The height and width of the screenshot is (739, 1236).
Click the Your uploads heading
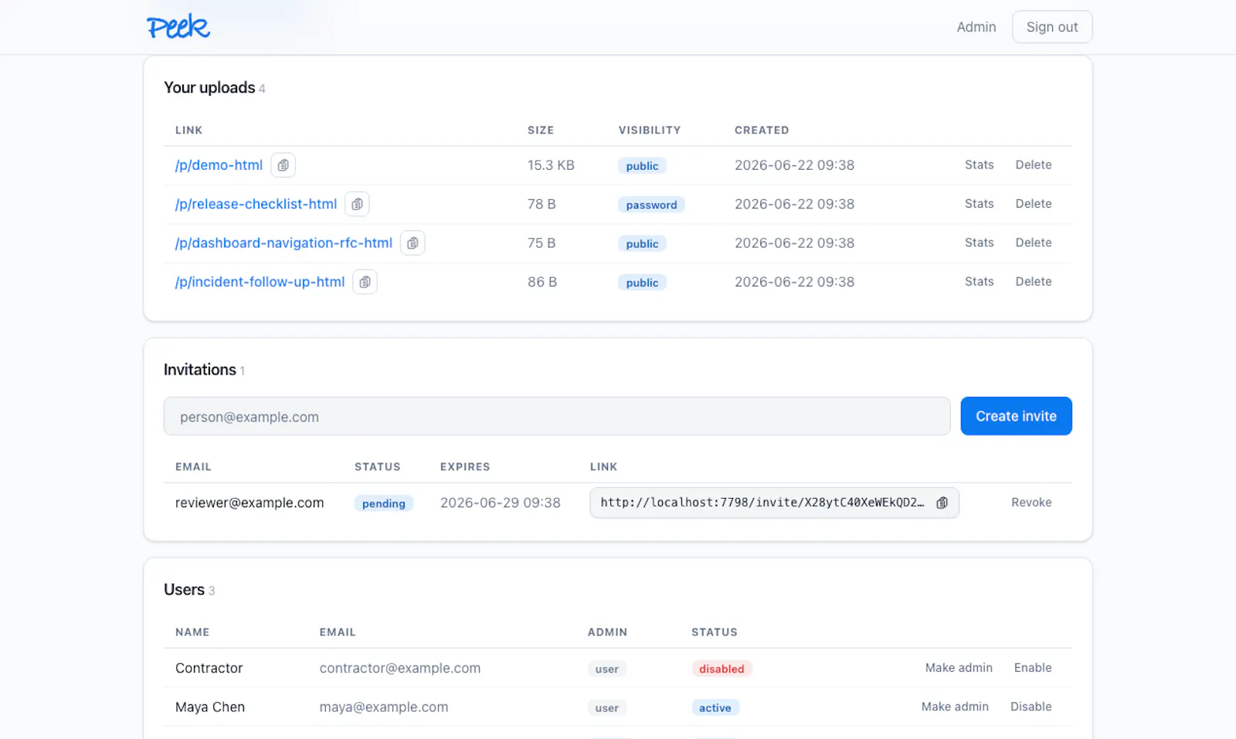coord(209,87)
